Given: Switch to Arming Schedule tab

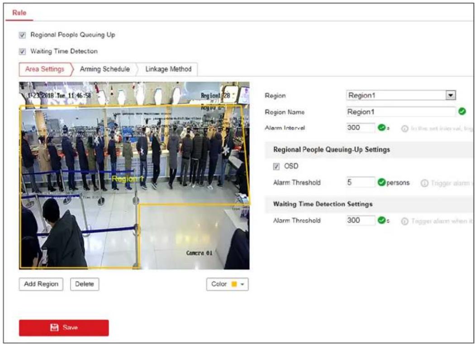Looking at the screenshot, I should coord(105,69).
